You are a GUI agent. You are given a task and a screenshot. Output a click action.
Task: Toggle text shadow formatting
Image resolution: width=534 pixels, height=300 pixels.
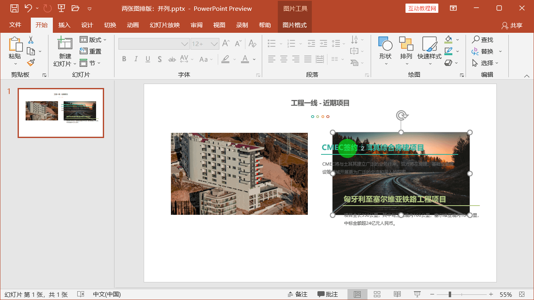(x=160, y=59)
